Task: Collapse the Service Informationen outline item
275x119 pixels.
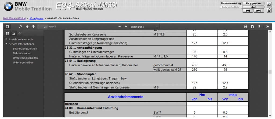Action: coord(6,44)
